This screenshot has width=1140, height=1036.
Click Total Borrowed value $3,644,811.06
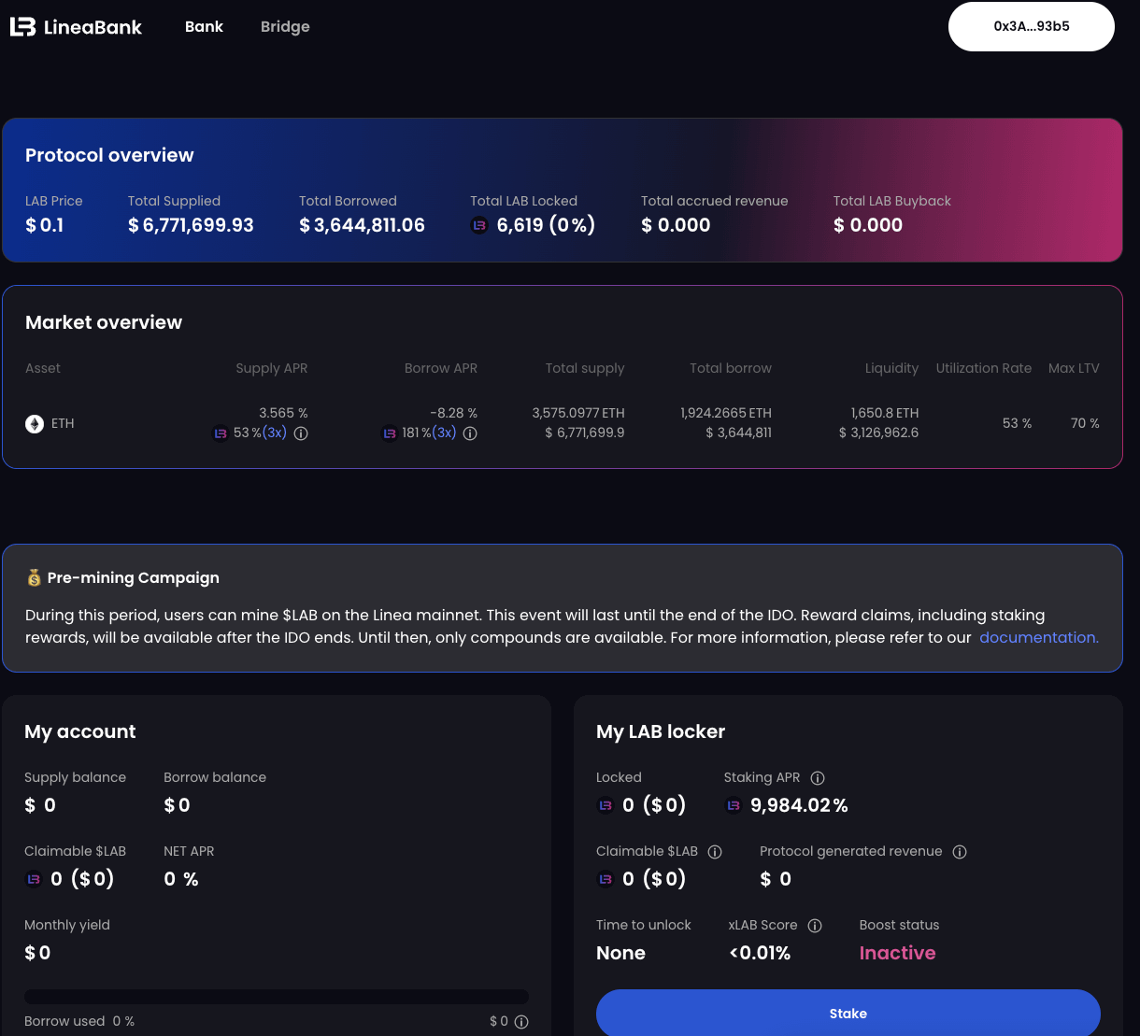click(x=362, y=225)
